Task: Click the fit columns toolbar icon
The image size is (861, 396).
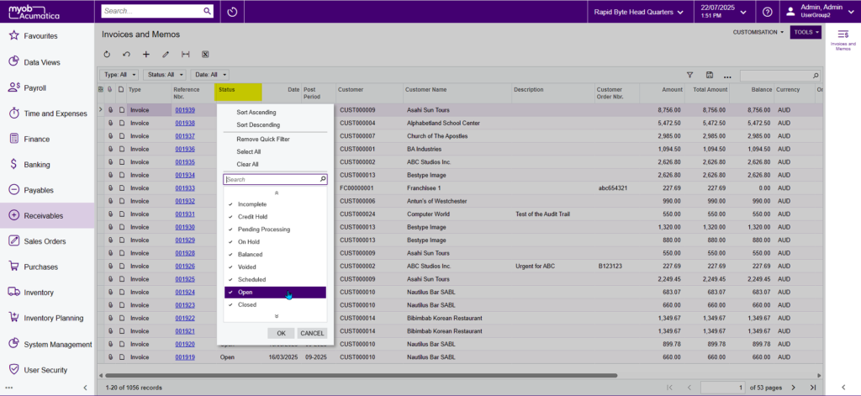Action: coord(186,55)
